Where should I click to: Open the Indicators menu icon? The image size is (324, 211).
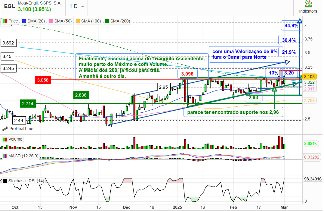pyautogui.click(x=308, y=4)
